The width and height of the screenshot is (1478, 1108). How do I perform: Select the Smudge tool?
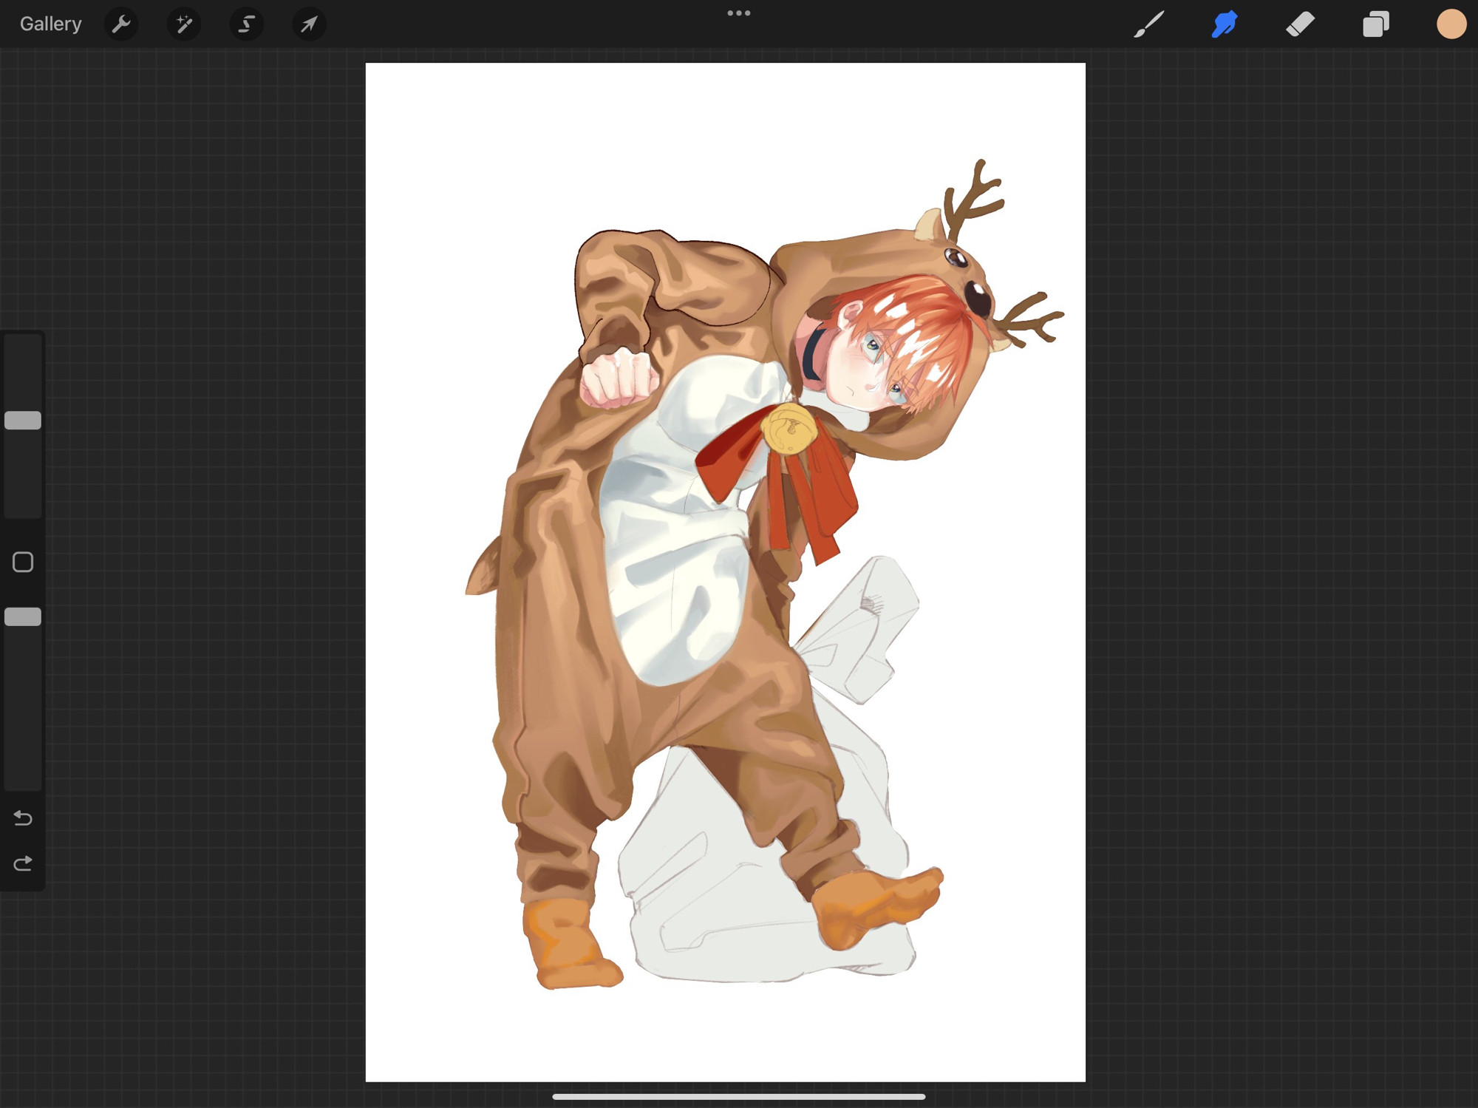(1225, 24)
